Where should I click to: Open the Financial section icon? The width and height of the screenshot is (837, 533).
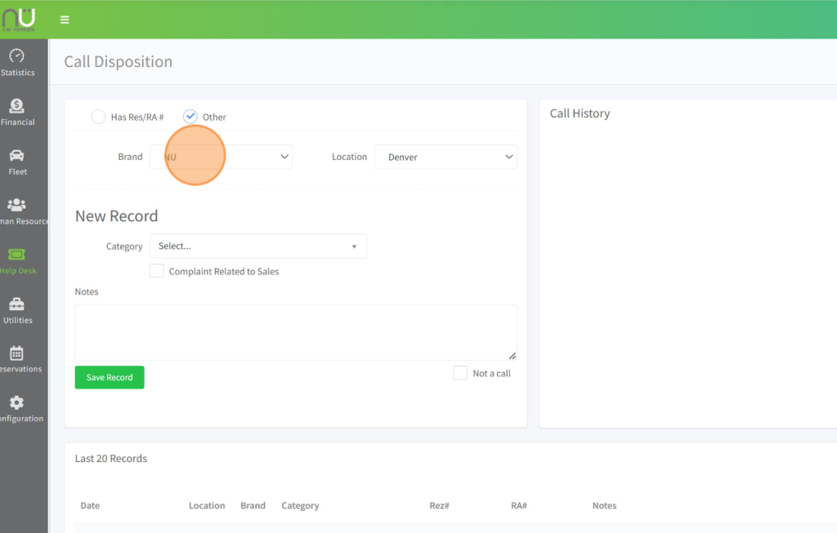tap(16, 106)
